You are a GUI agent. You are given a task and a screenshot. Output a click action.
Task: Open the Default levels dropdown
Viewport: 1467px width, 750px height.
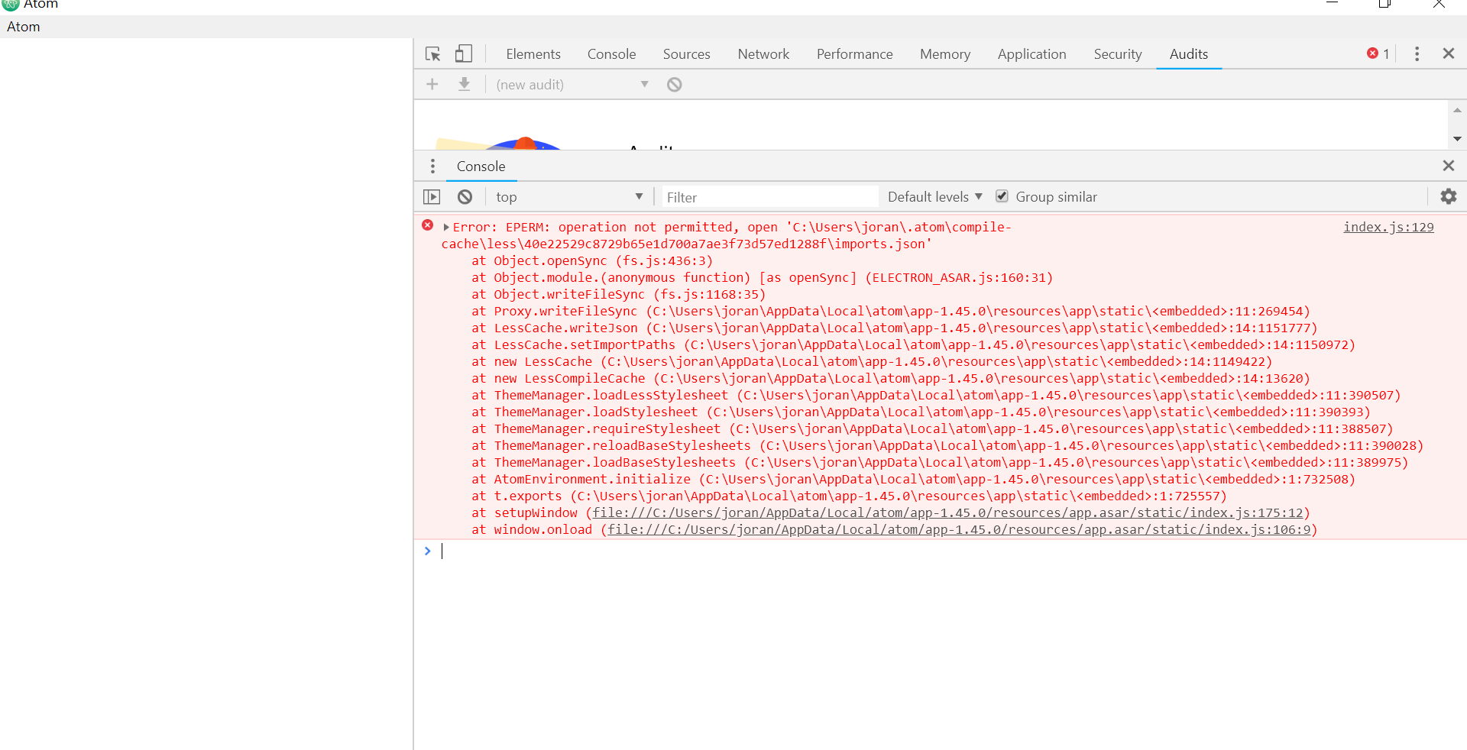click(934, 197)
